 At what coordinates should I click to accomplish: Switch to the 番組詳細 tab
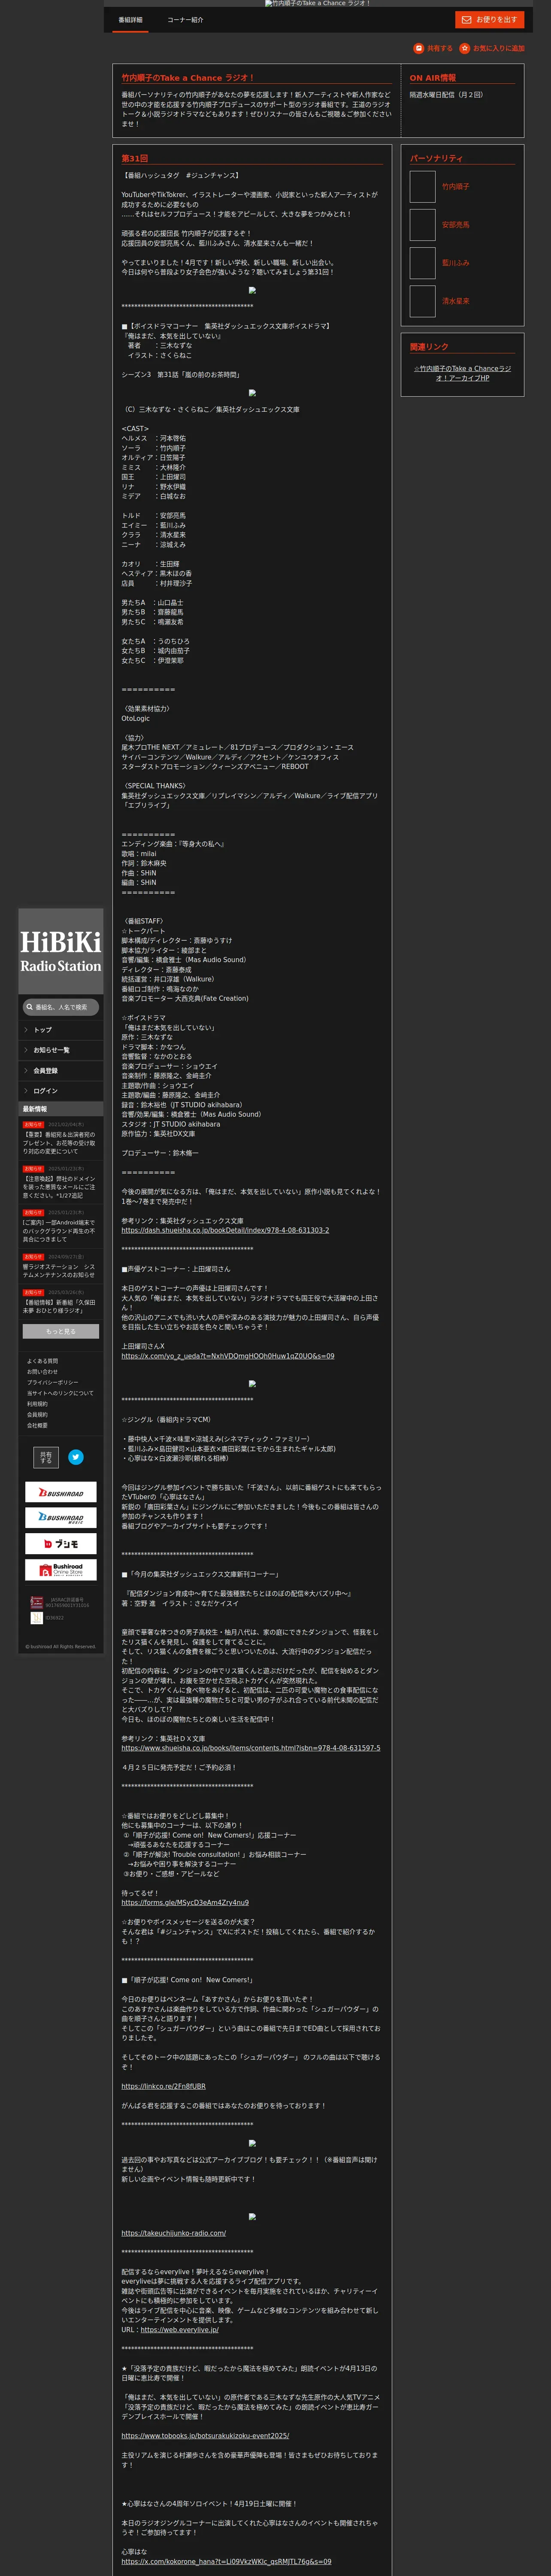[x=130, y=20]
